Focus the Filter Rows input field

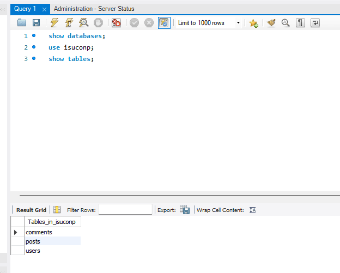pyautogui.click(x=125, y=209)
